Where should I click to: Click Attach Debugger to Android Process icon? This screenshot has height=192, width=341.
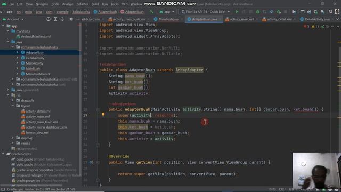[x=279, y=12]
